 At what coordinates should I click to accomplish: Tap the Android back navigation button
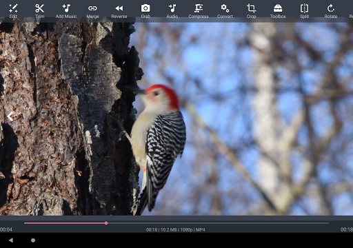(11, 240)
